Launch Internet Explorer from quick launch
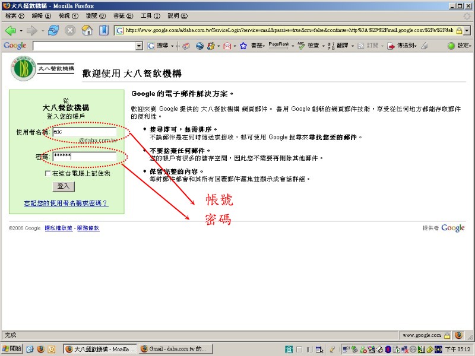 30,349
